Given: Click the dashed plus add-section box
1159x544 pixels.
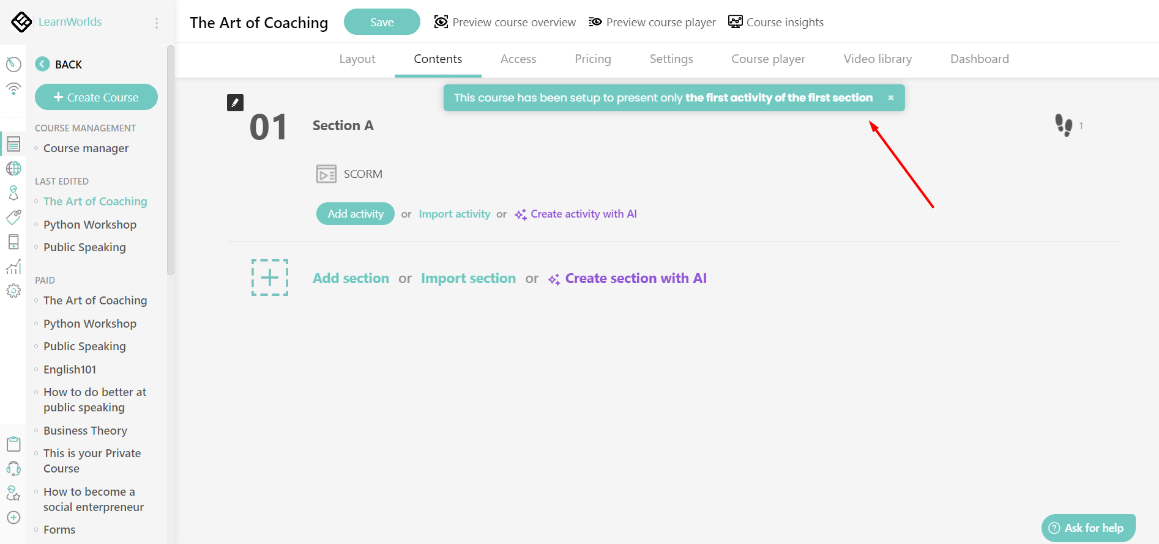Looking at the screenshot, I should [x=270, y=278].
